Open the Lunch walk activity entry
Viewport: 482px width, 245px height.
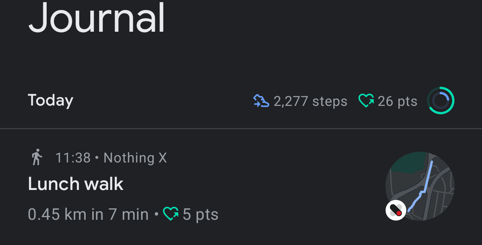(x=76, y=184)
